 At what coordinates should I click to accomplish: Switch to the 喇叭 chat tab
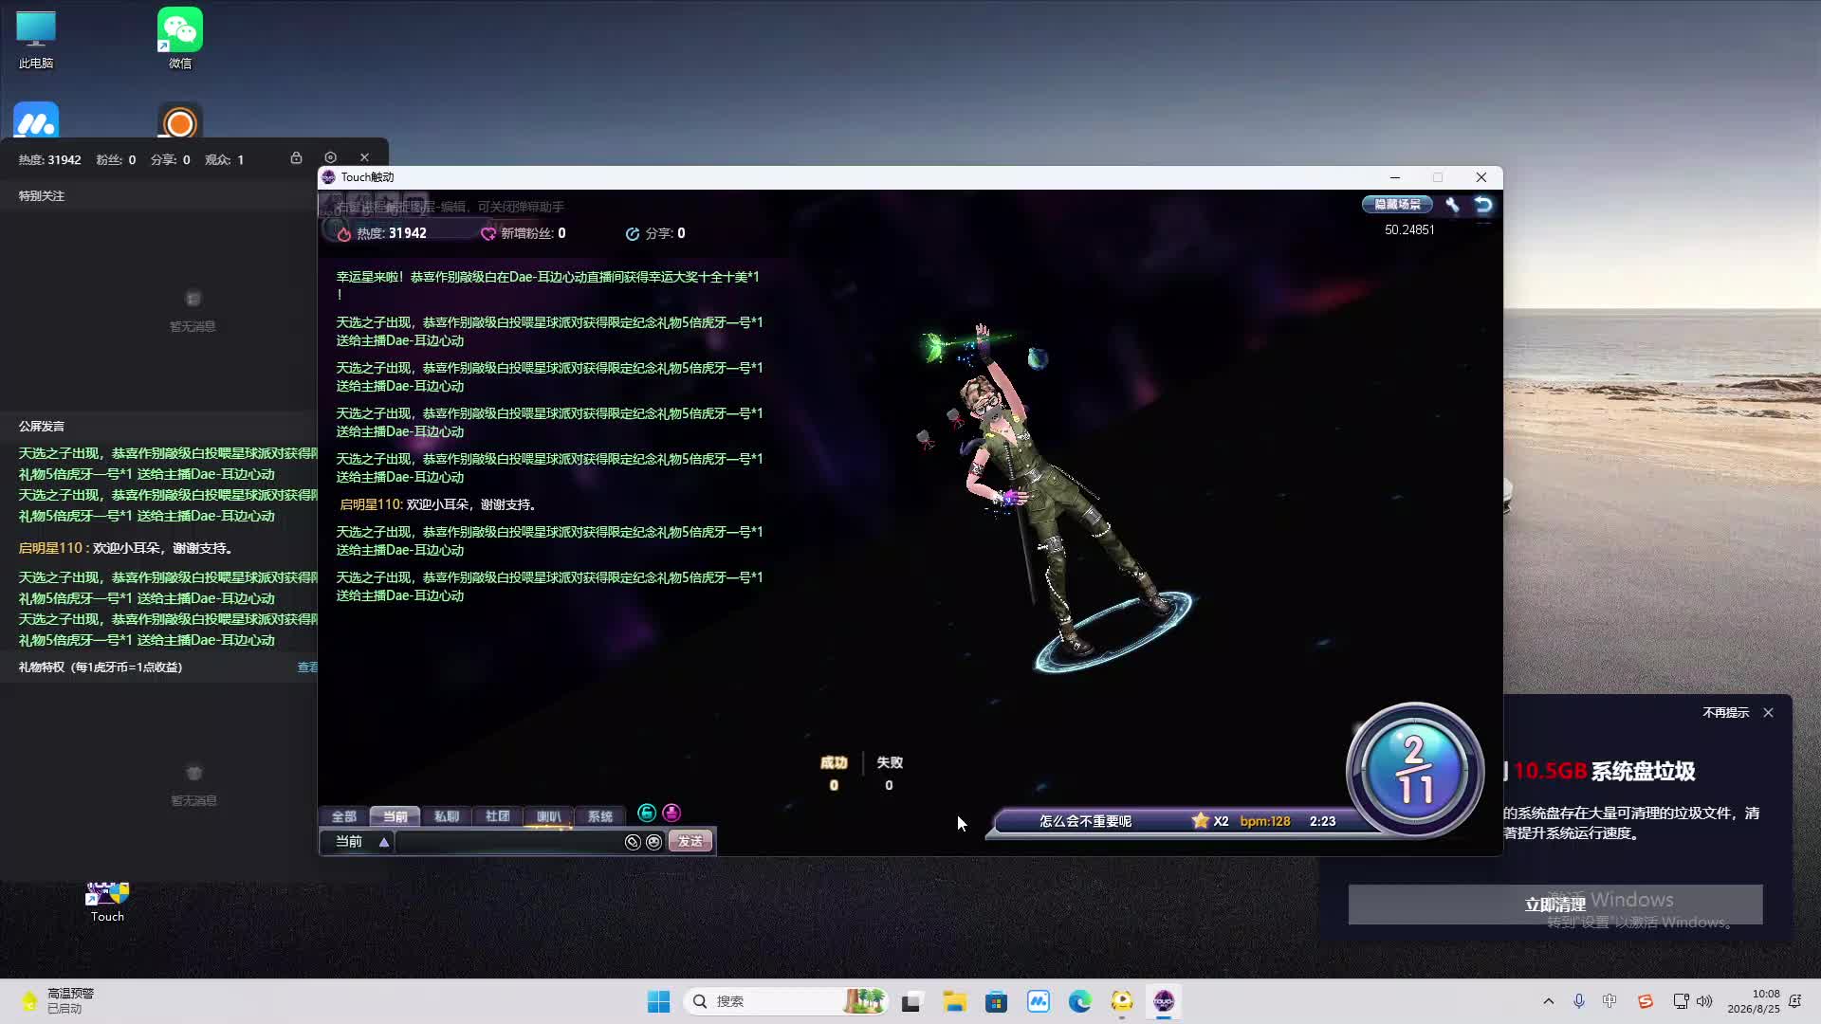pos(549,816)
